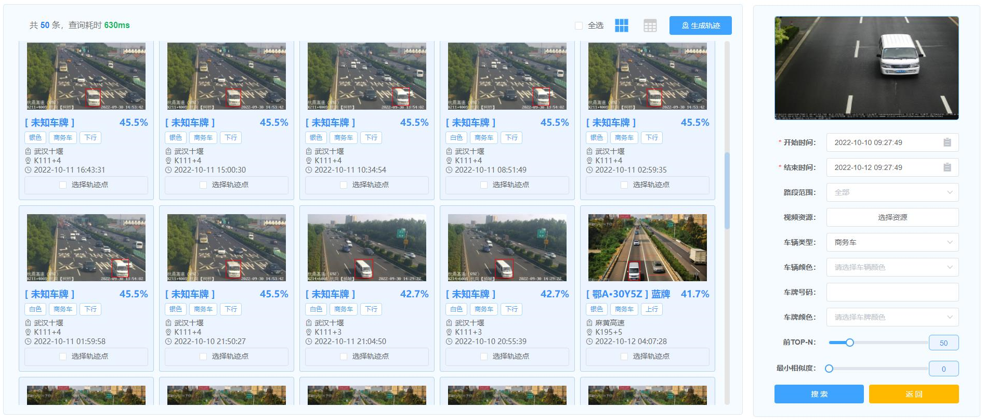Check 选择轨迹点 for 2022-10-11 01:59:58 card
This screenshot has height=420, width=985.
63,357
